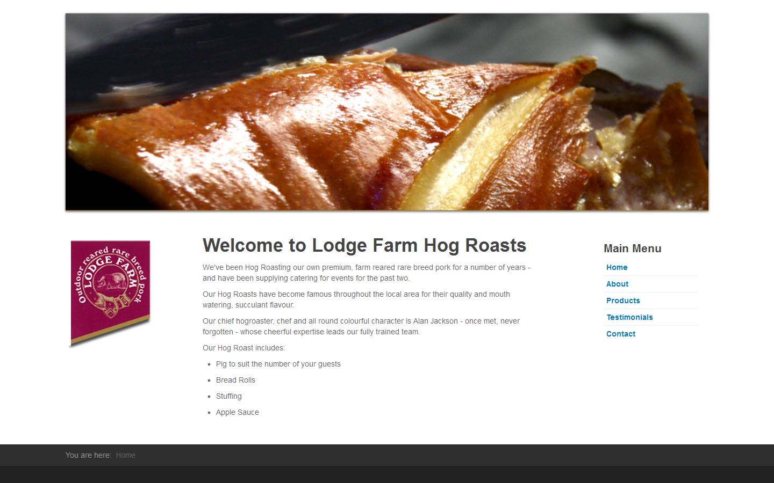Viewport: 774px width, 483px height.
Task: Open the Contact page link
Action: 621,334
